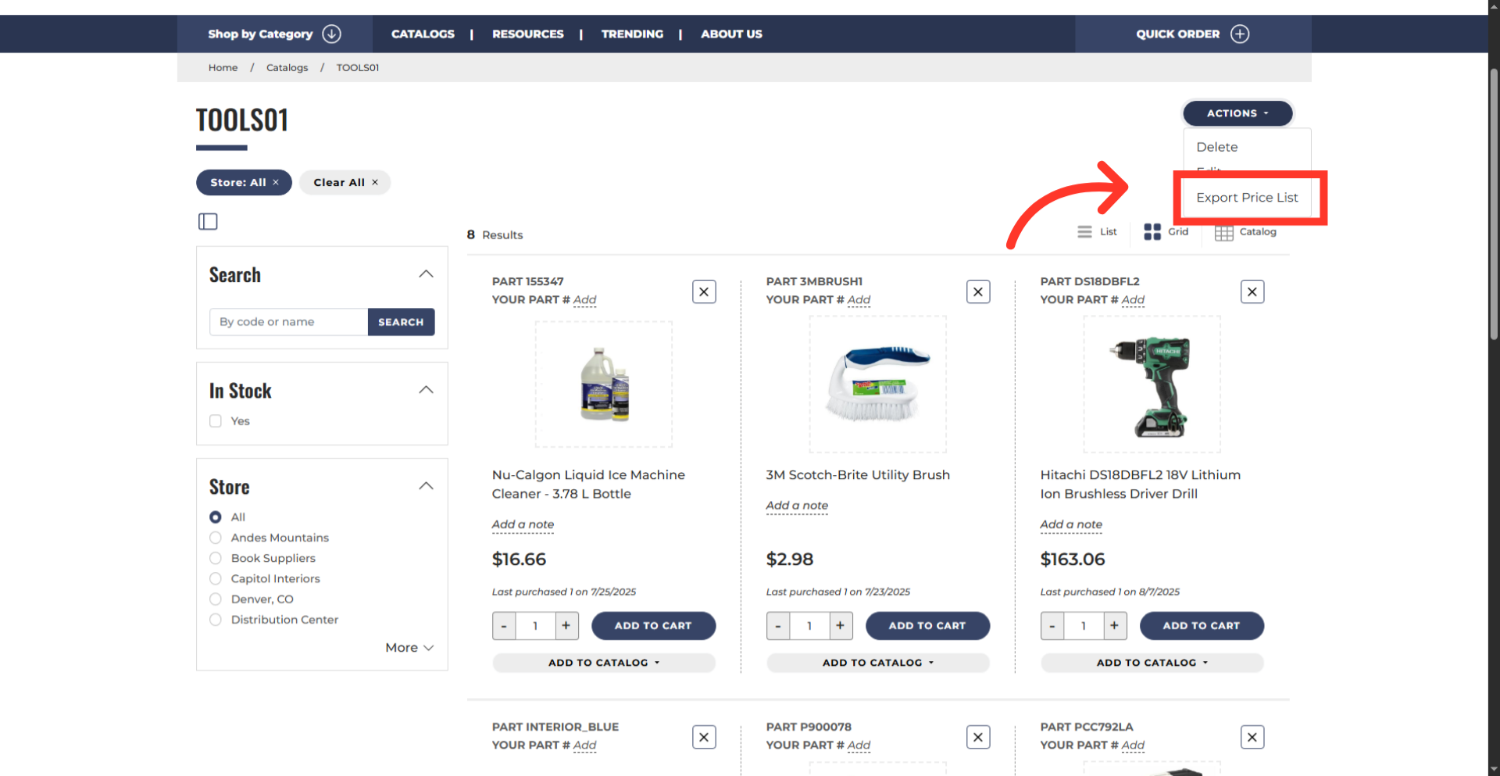Switch to Grid view icon
Viewport: 1500px width, 776px height.
[1152, 231]
